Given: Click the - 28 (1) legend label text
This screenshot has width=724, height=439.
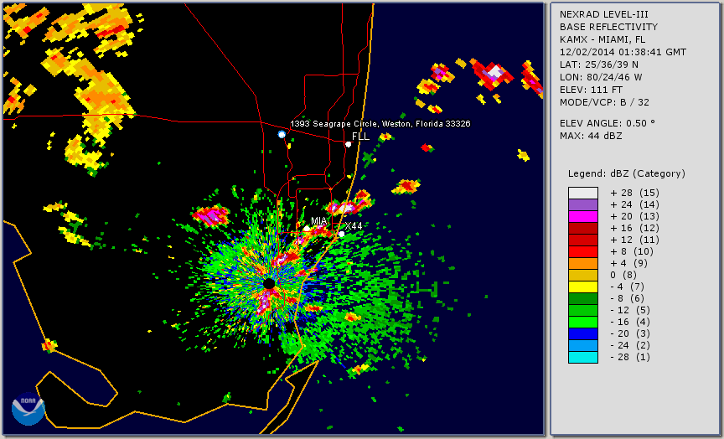Looking at the screenshot, I should [630, 357].
